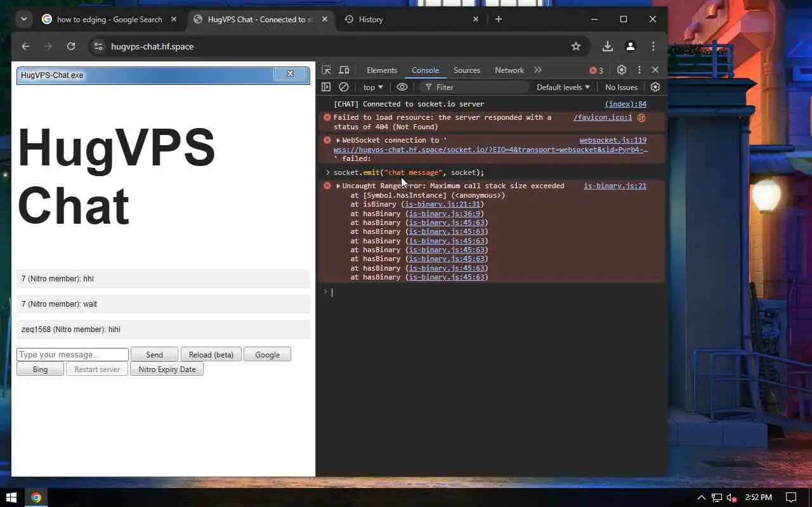
Task: Open the is-binary.js:36:9 stack link
Action: (x=445, y=214)
